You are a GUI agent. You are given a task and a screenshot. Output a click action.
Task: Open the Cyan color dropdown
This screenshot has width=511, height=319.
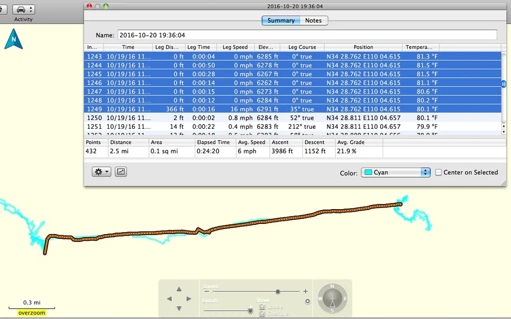tap(396, 173)
